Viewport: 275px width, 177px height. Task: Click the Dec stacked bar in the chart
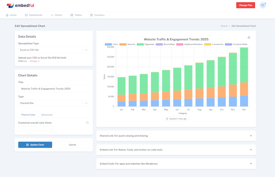coord(244,77)
